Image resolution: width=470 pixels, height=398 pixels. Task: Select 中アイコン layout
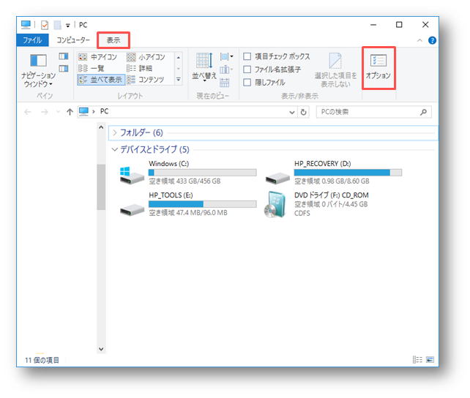click(x=98, y=57)
